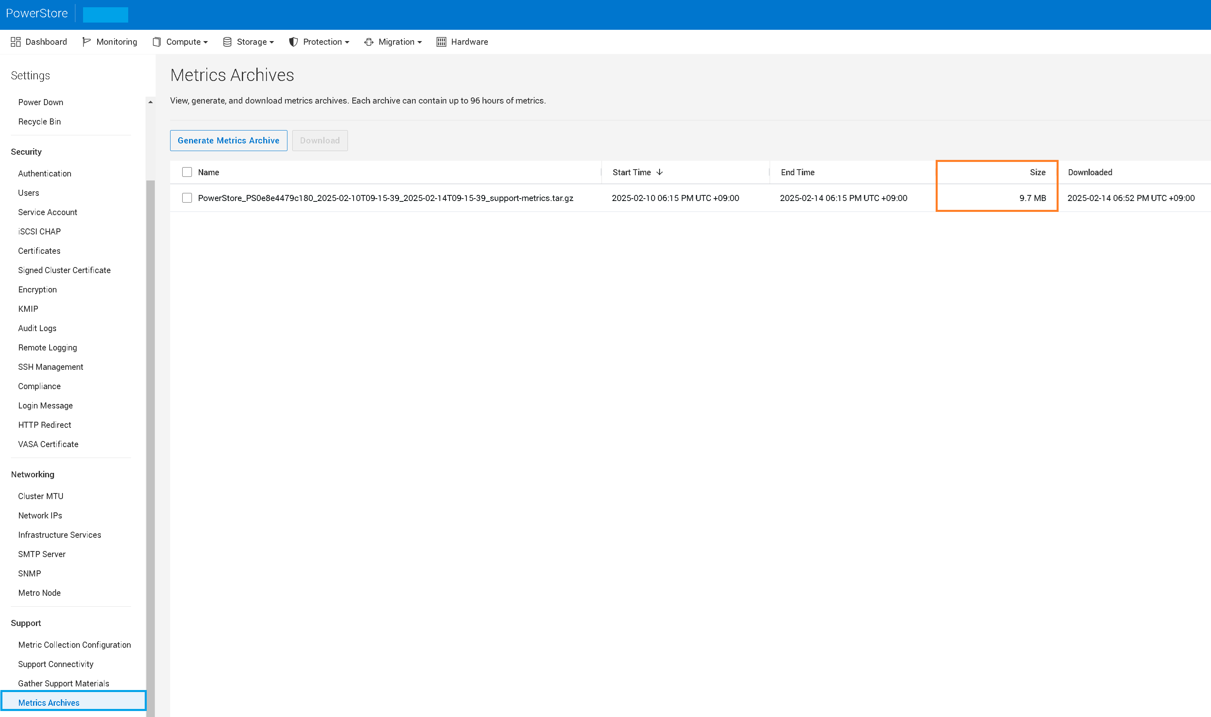Click the Migration icon

click(x=368, y=41)
